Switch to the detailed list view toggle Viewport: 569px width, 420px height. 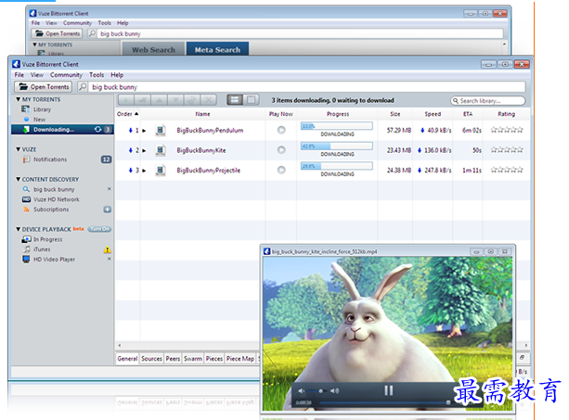click(x=235, y=99)
